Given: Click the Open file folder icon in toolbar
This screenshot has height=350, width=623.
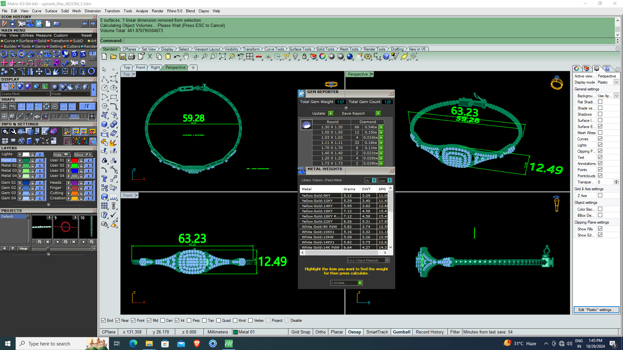Looking at the screenshot, I should tap(113, 56).
